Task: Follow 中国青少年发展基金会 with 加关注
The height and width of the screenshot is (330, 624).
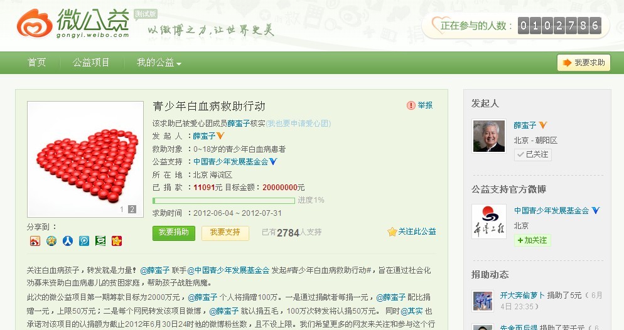Action: click(x=532, y=240)
